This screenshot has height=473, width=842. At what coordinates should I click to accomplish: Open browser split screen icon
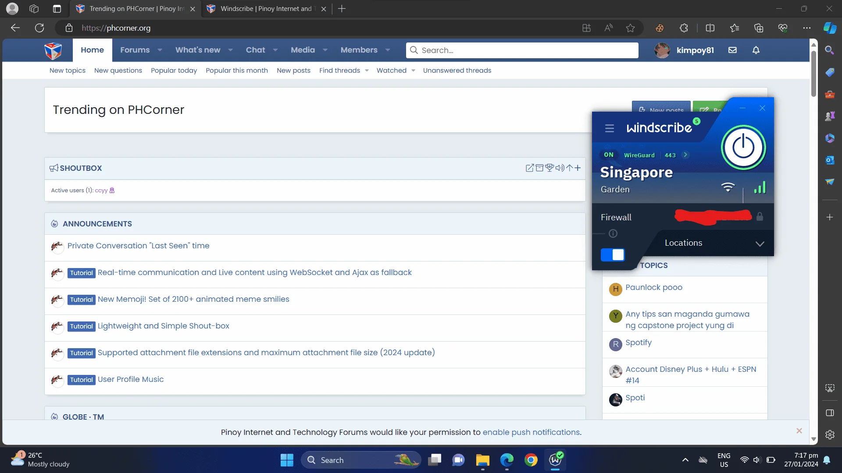(710, 28)
